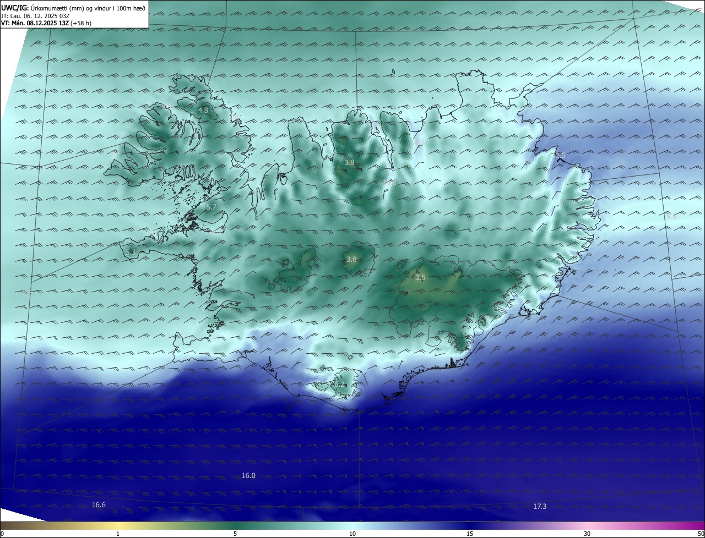
Task: Click the UWC/IG Úrkomumætti map title line
Action: click(x=73, y=7)
